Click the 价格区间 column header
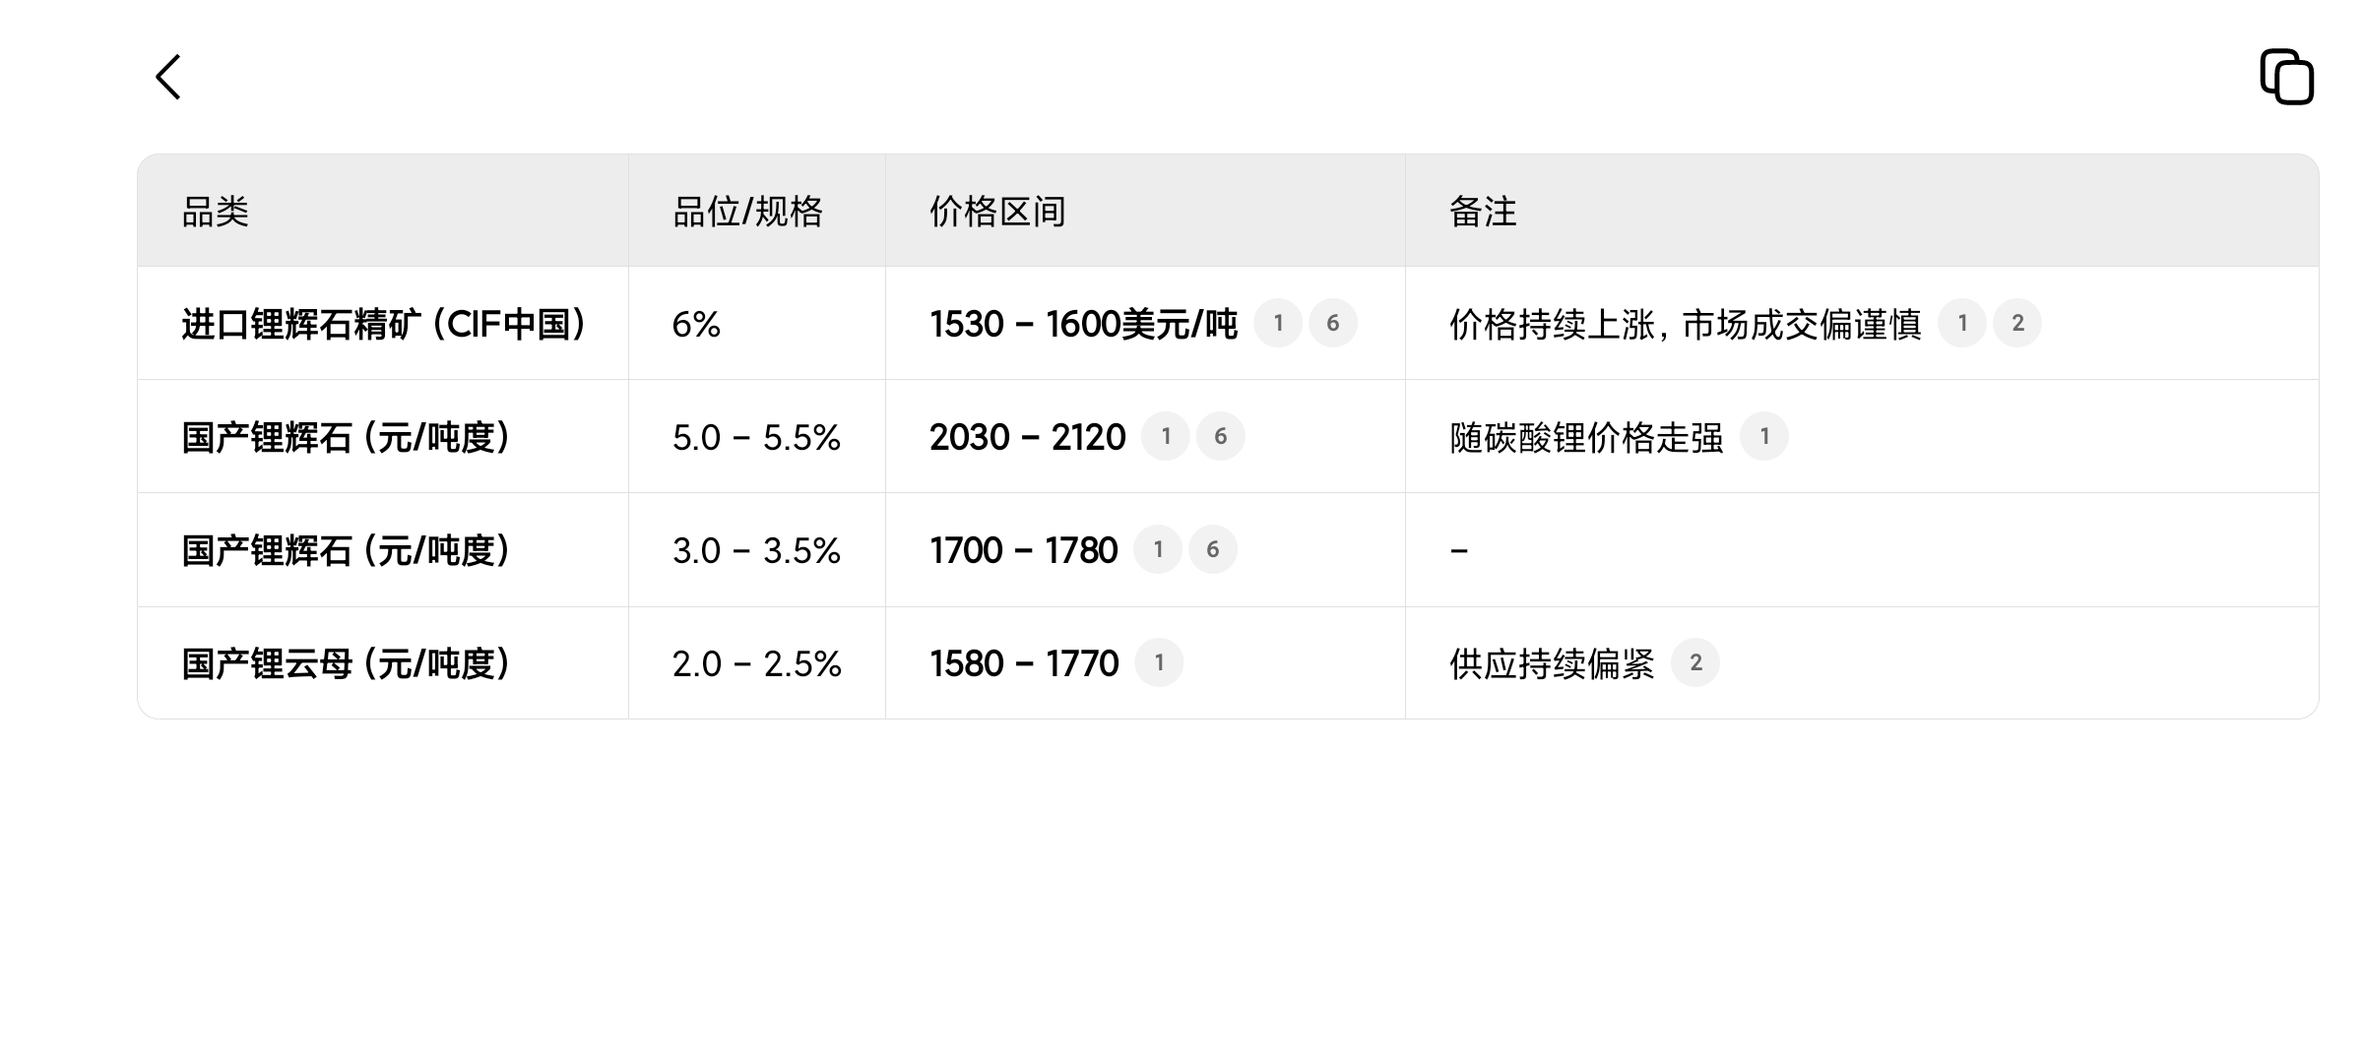Image resolution: width=2363 pixels, height=1063 pixels. (x=997, y=212)
